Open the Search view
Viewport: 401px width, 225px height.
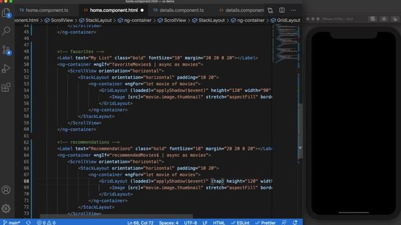pyautogui.click(x=6, y=31)
